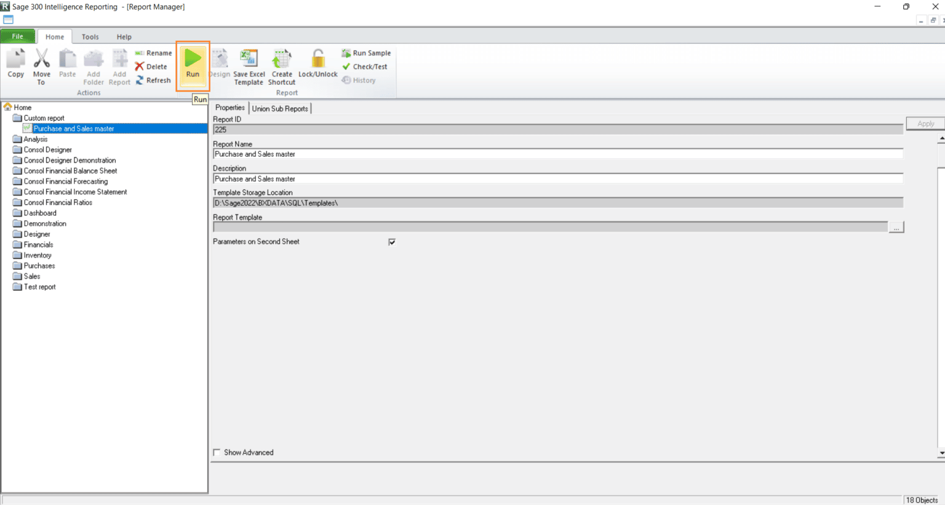Expand the Custom report folder
This screenshot has height=505, width=945.
tap(42, 117)
